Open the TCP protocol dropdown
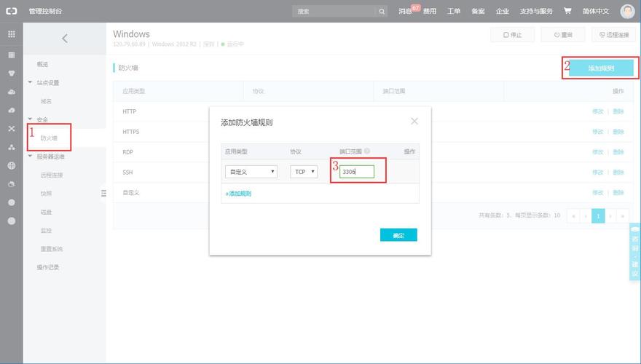The image size is (641, 364). tap(304, 172)
